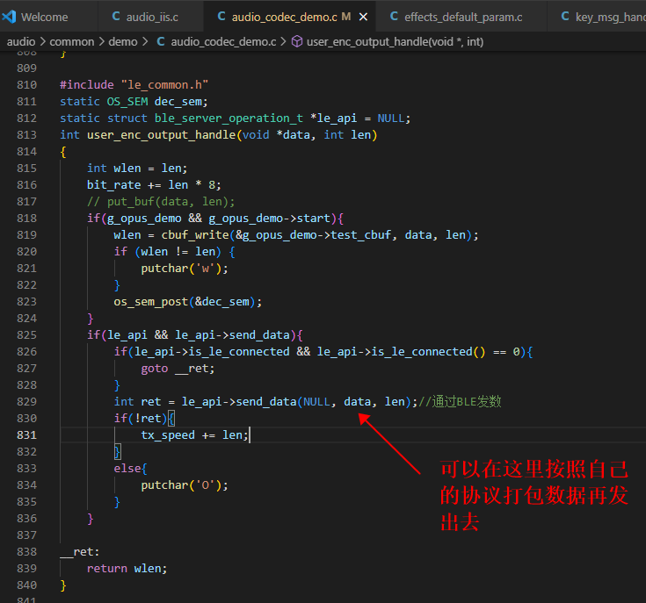Screen dimensions: 646x603
Task: Click 'else{' on line 833
Action: (130, 469)
